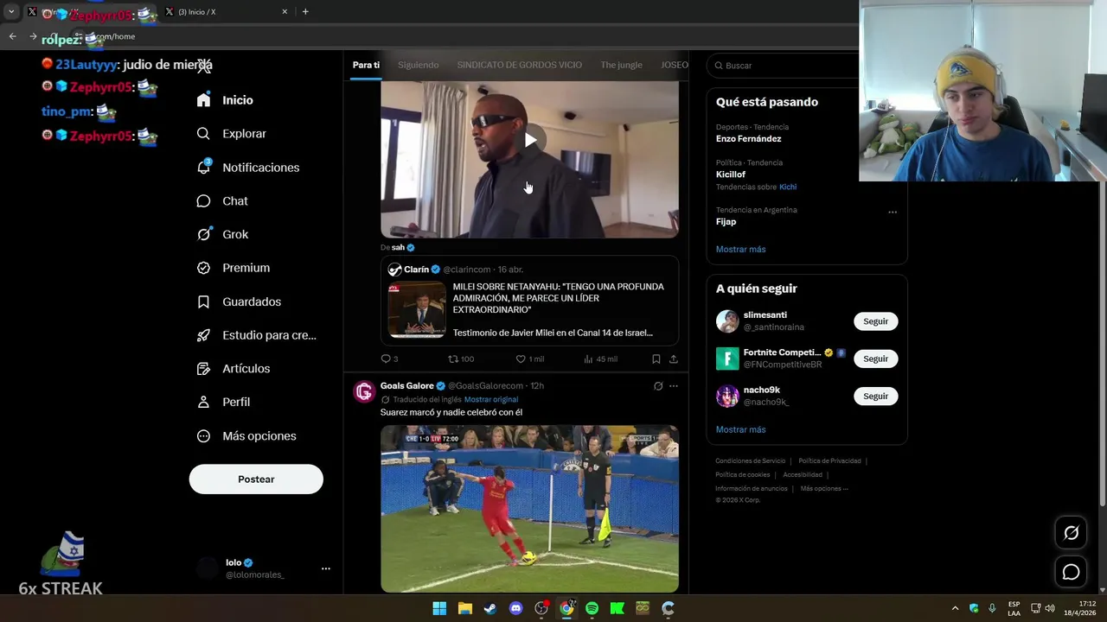Screen dimensions: 1107x622
Task: Click the Kick app icon in taskbar
Action: pyautogui.click(x=617, y=608)
